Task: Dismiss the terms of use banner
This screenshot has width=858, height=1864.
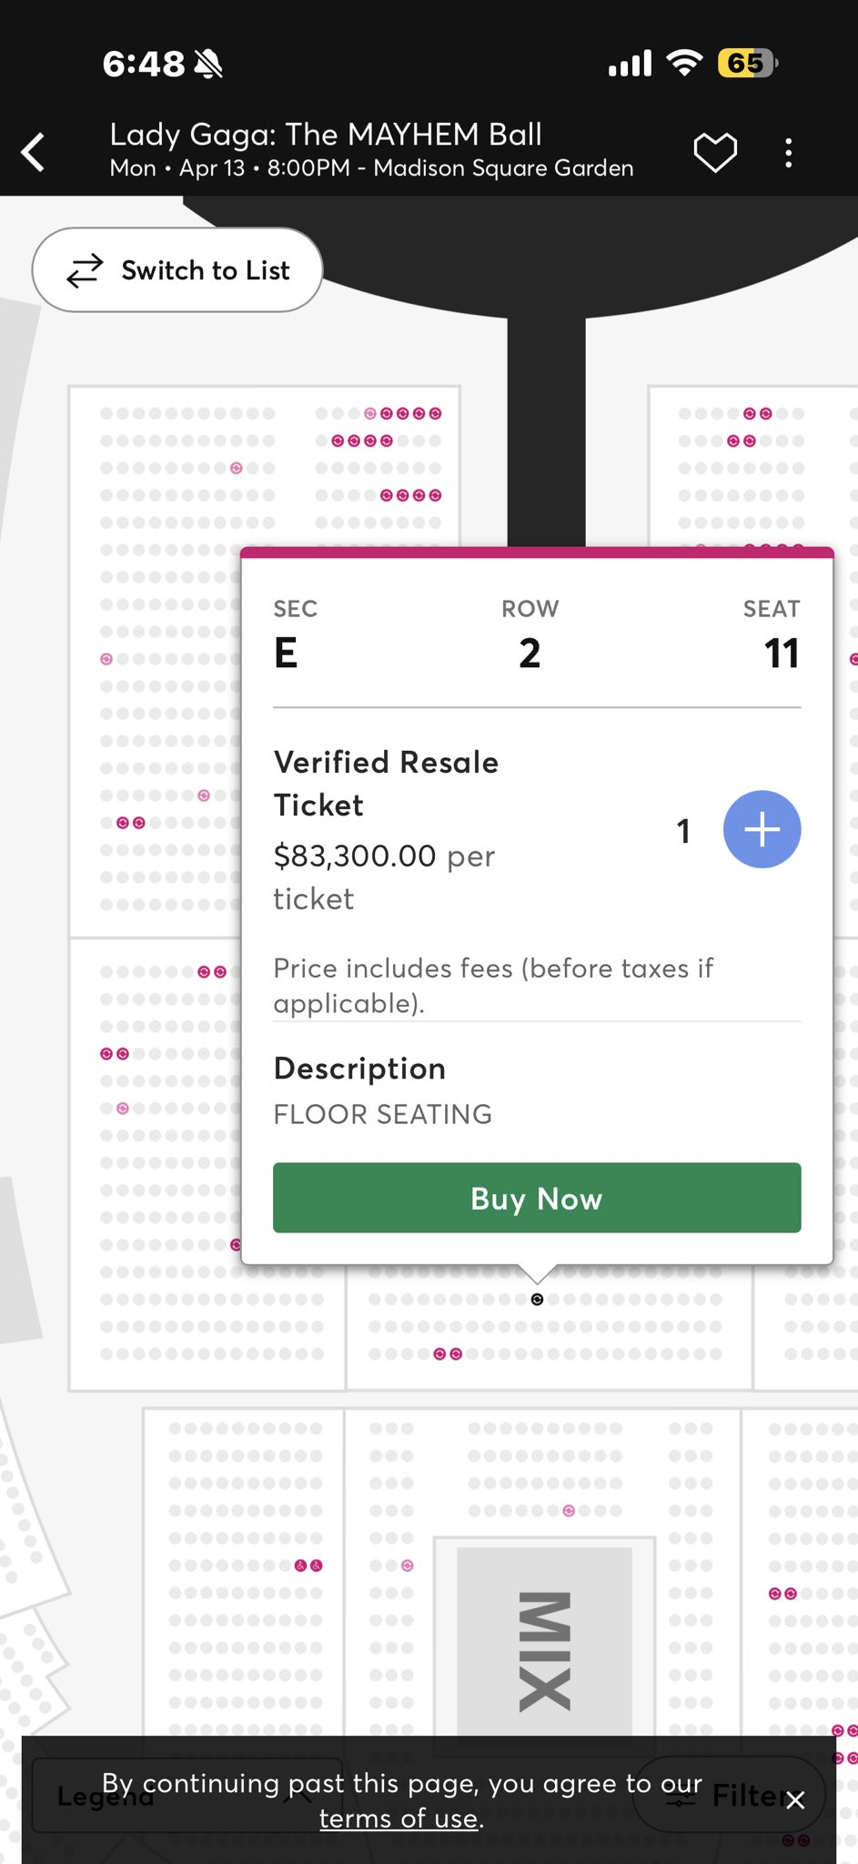Action: [x=795, y=1799]
